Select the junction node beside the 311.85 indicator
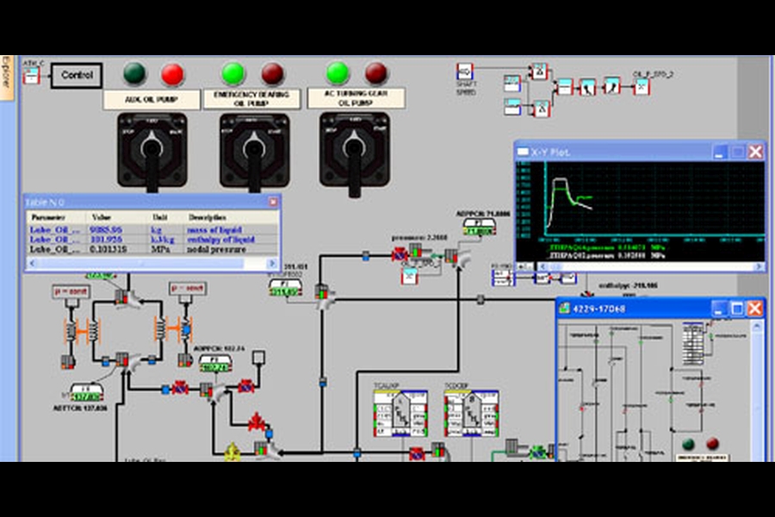This screenshot has width=775, height=517. (x=325, y=296)
